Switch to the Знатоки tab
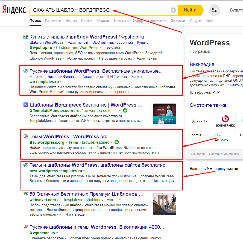Viewport: 243px width, 241px height. (178, 20)
